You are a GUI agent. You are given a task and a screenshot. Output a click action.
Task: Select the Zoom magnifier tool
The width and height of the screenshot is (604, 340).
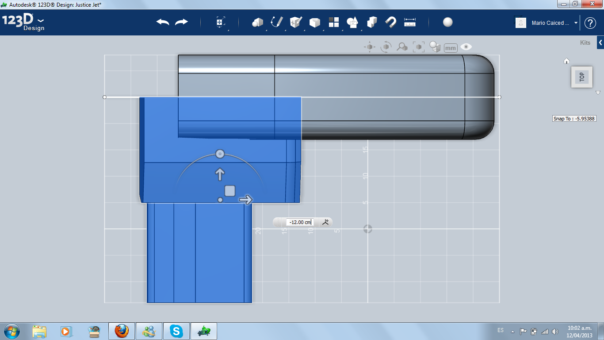(x=402, y=47)
